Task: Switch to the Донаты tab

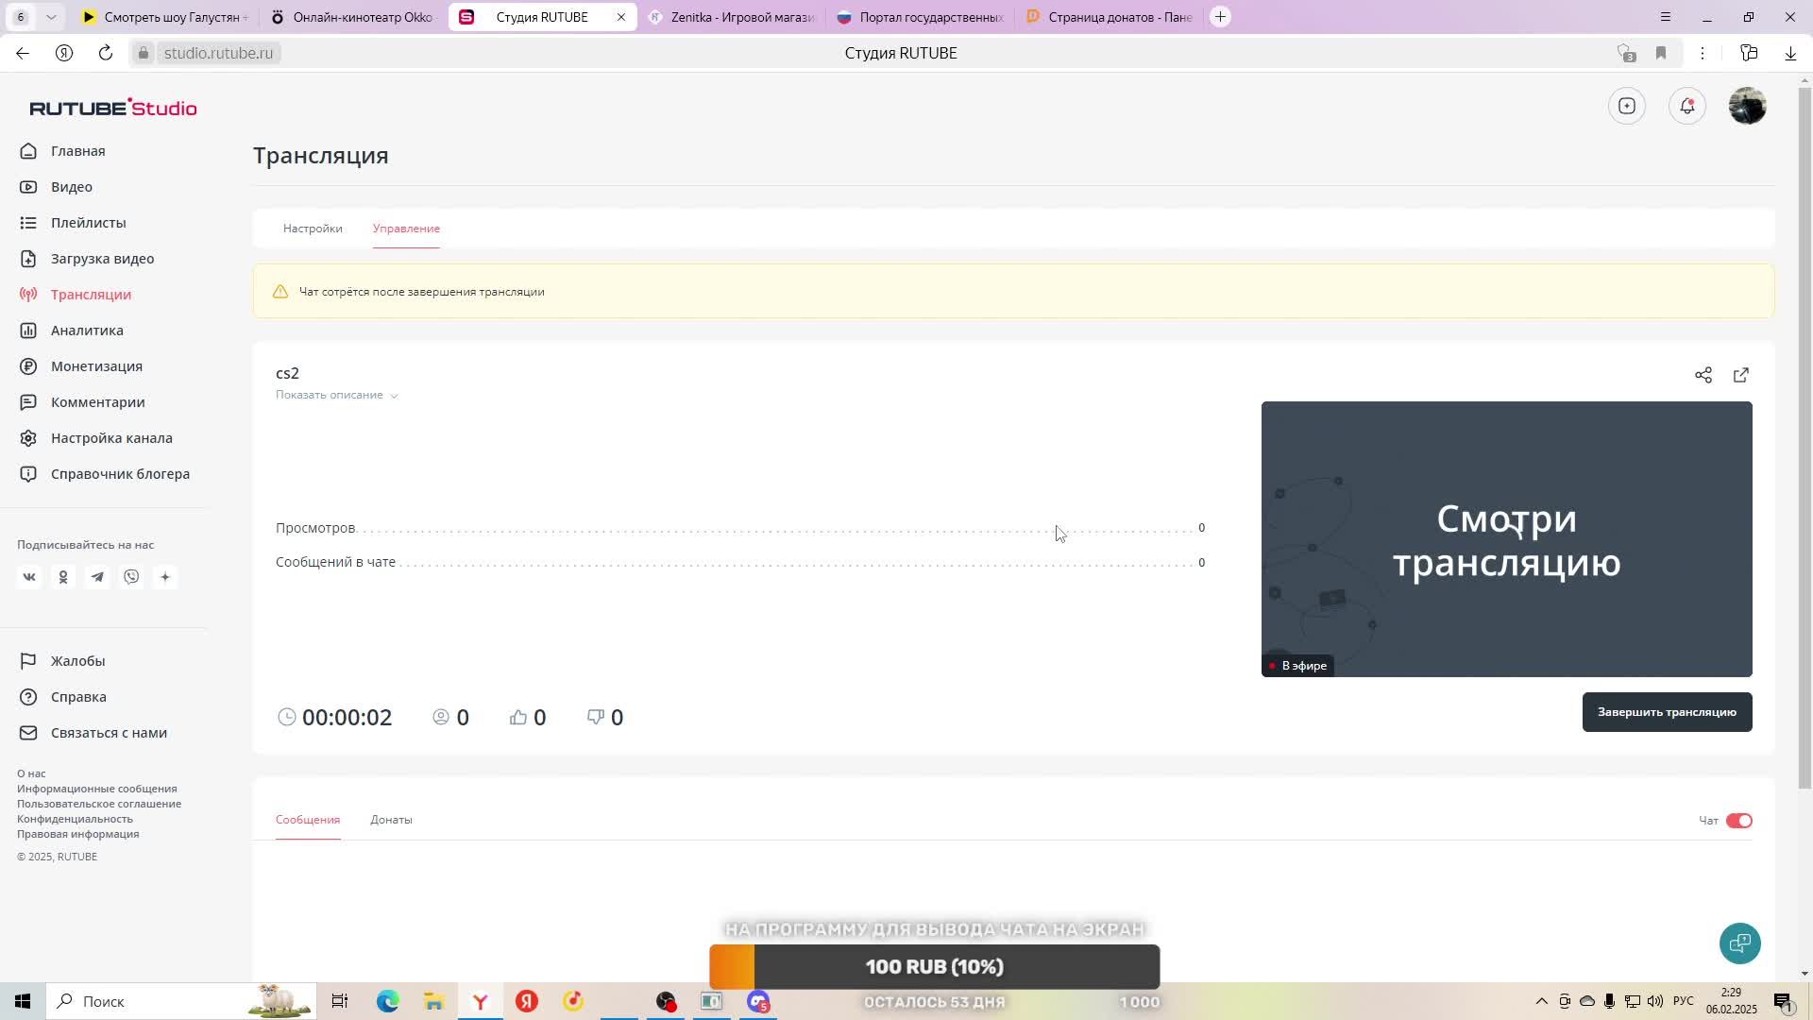Action: pos(391,820)
